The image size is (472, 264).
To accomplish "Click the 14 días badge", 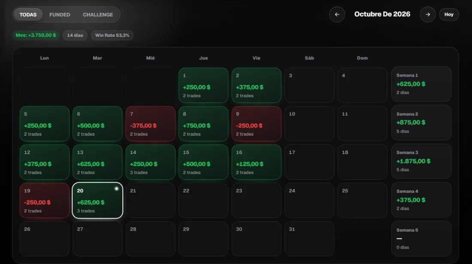I will click(x=75, y=35).
